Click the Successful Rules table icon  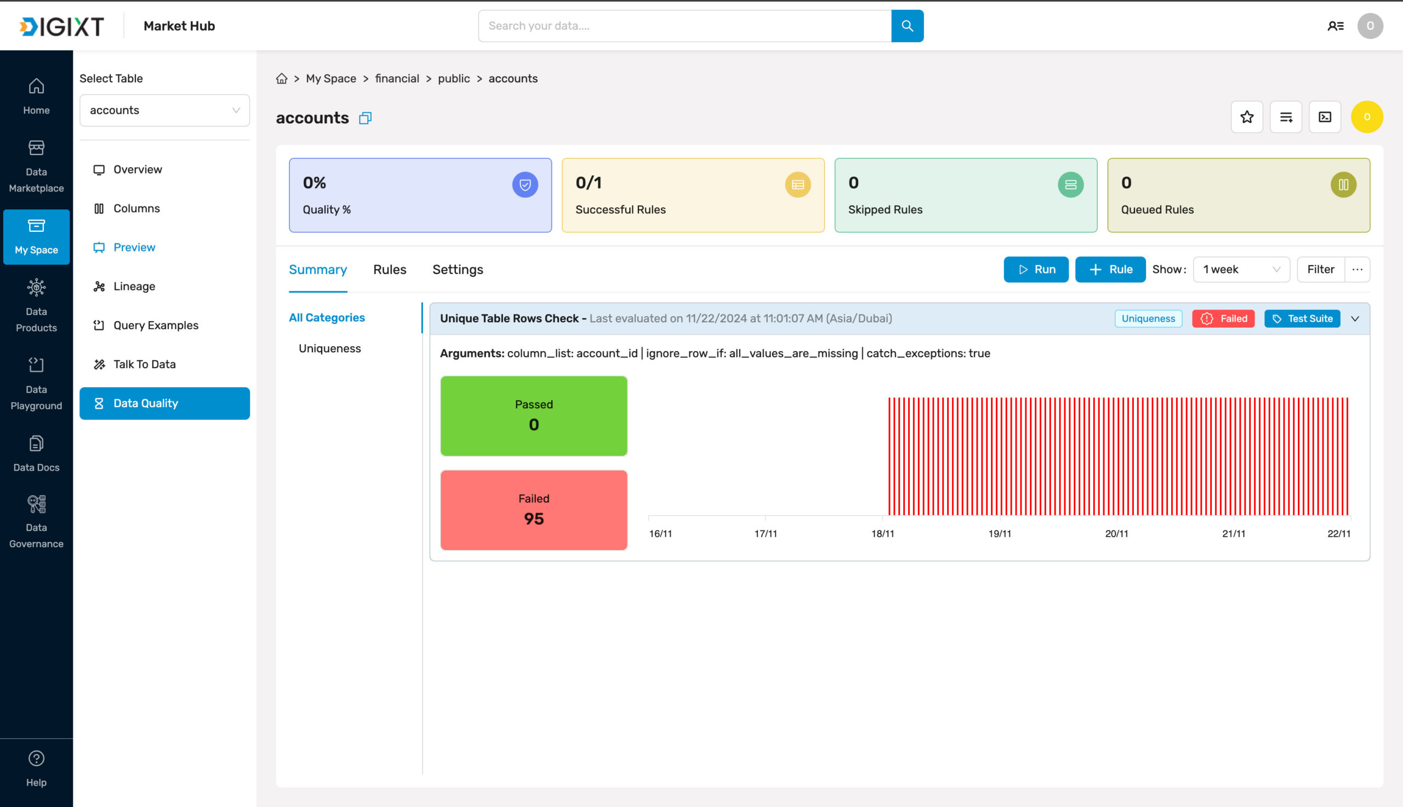tap(797, 185)
